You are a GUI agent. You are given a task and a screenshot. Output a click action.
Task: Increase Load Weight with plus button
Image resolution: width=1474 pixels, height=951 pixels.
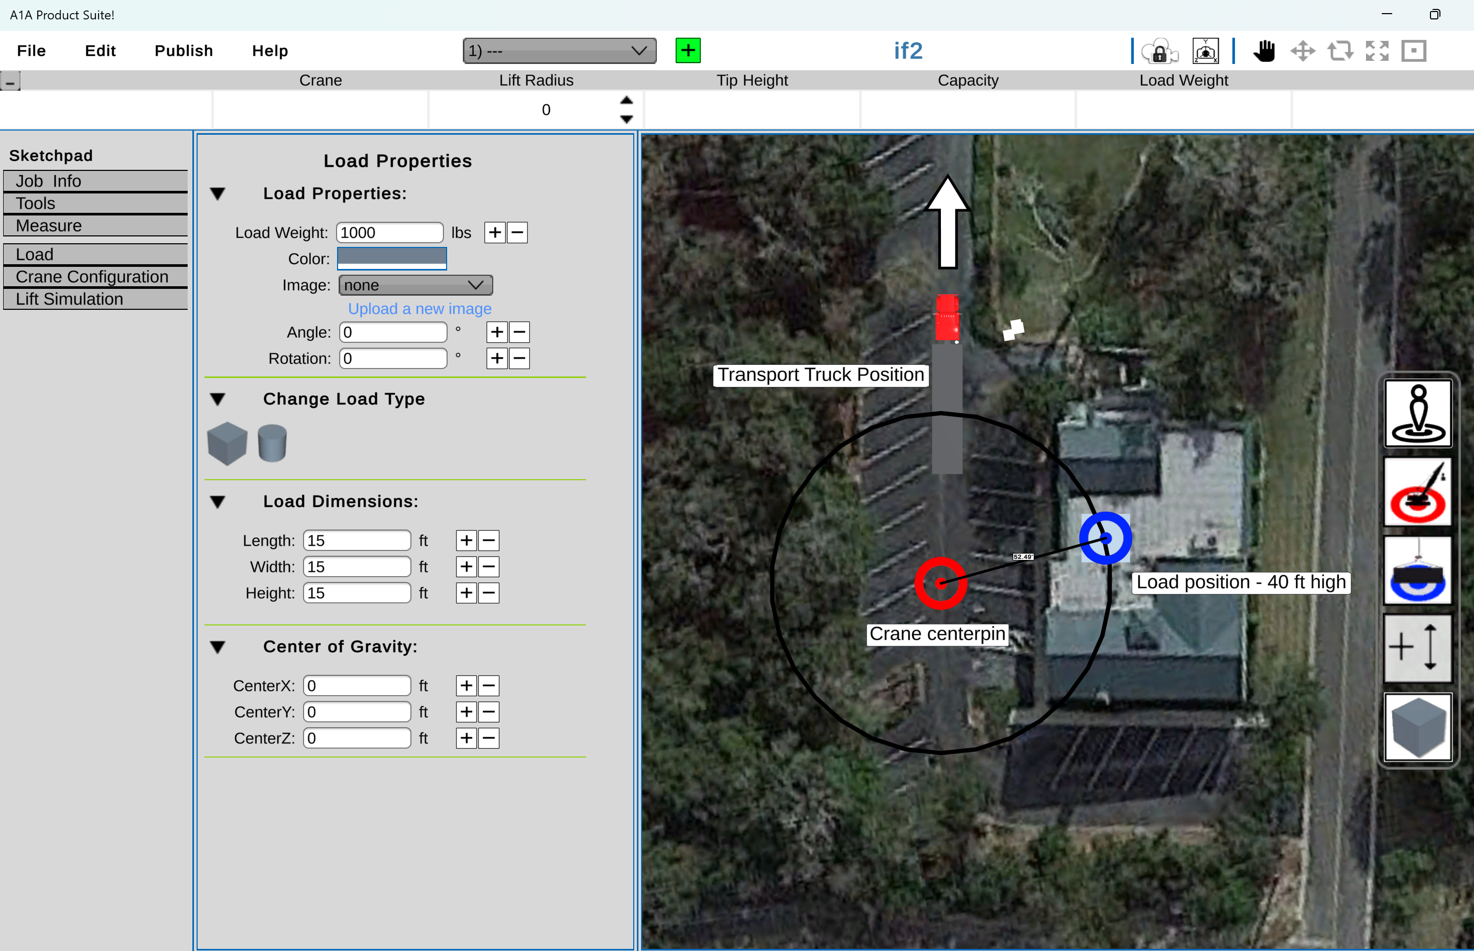(495, 233)
